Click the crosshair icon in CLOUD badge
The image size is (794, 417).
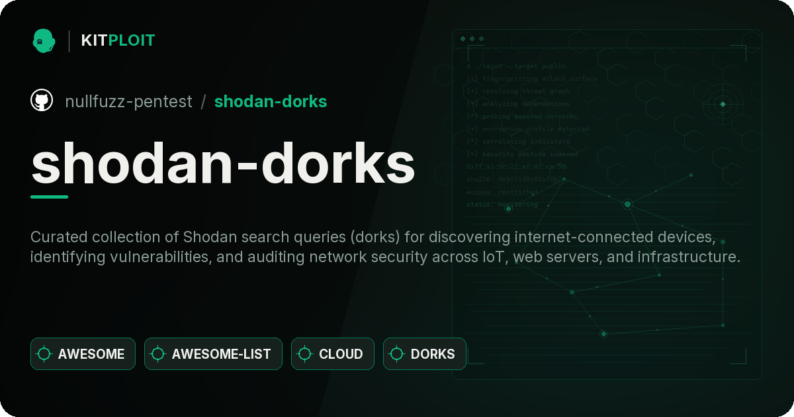tap(305, 354)
